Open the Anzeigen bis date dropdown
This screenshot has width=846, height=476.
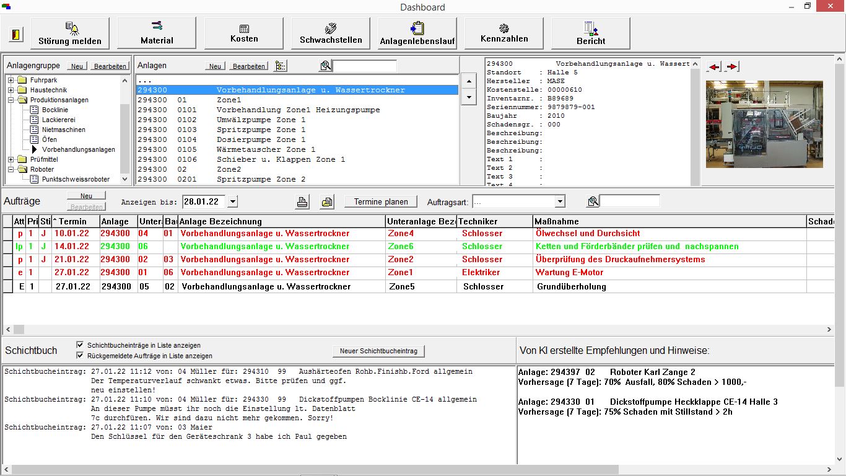tap(232, 201)
